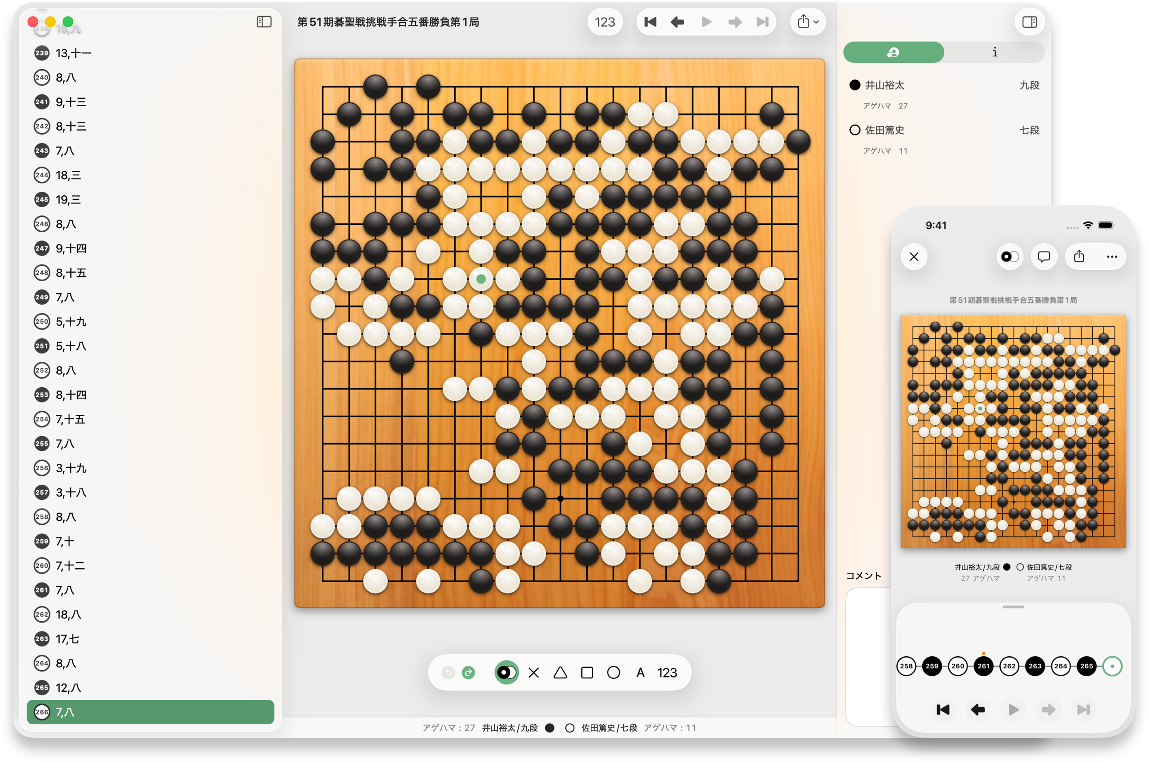Image resolution: width=1149 pixels, height=762 pixels.
Task: Toggle the left sidebar panel icon
Action: pos(264,22)
